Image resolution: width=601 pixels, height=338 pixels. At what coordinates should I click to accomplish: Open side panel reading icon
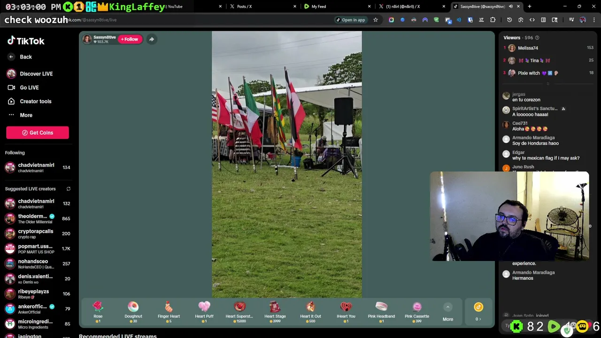(543, 20)
